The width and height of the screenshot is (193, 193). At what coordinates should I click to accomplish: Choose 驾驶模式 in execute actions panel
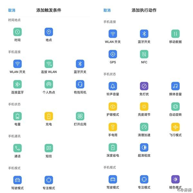(113, 179)
